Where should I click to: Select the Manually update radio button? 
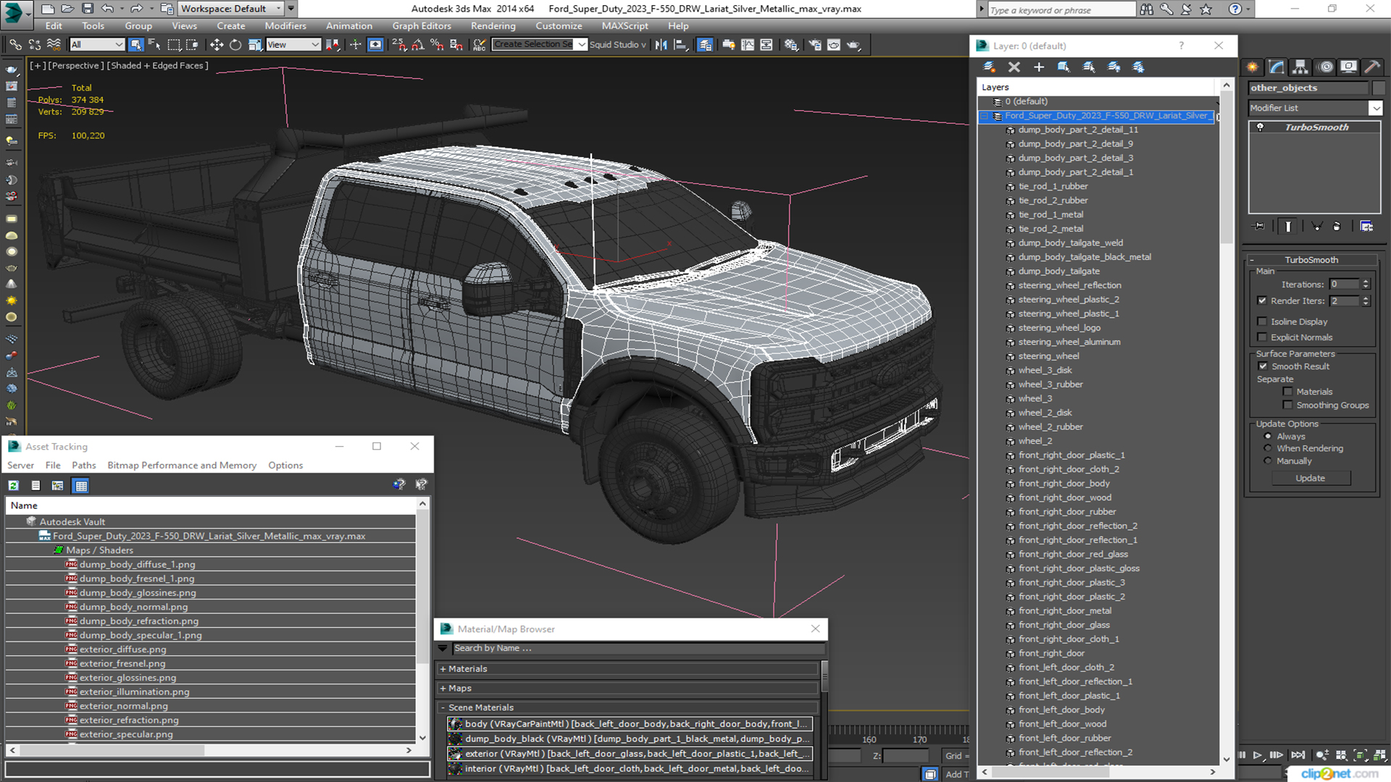click(1267, 461)
